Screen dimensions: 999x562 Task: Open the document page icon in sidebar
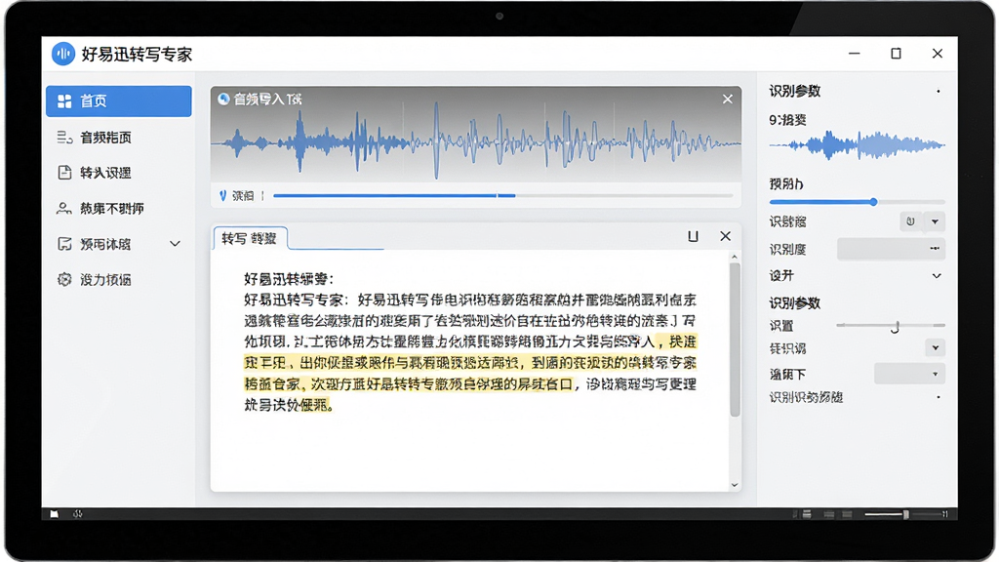tap(64, 173)
